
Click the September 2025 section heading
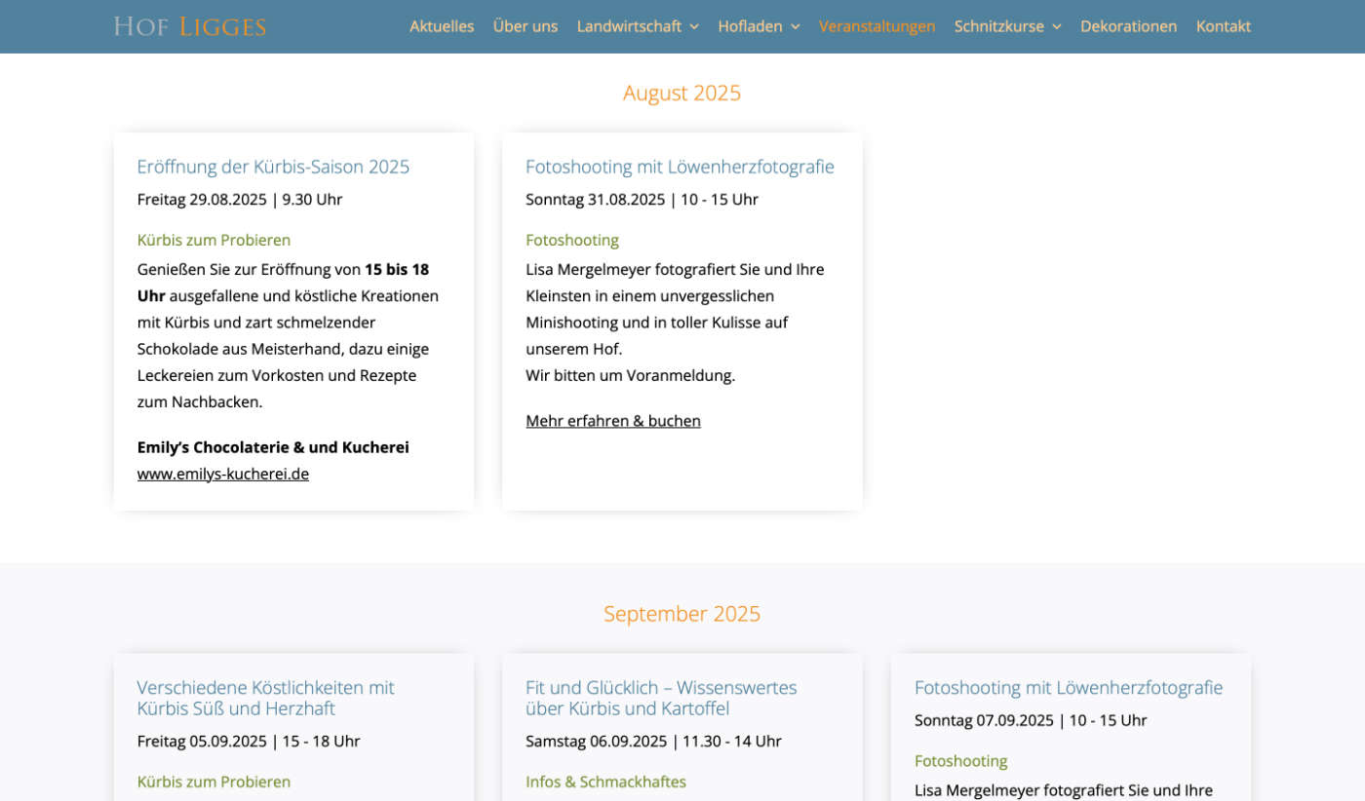(682, 614)
